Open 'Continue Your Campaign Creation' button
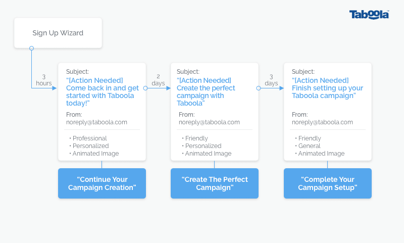The height and width of the screenshot is (243, 404). pyautogui.click(x=102, y=183)
